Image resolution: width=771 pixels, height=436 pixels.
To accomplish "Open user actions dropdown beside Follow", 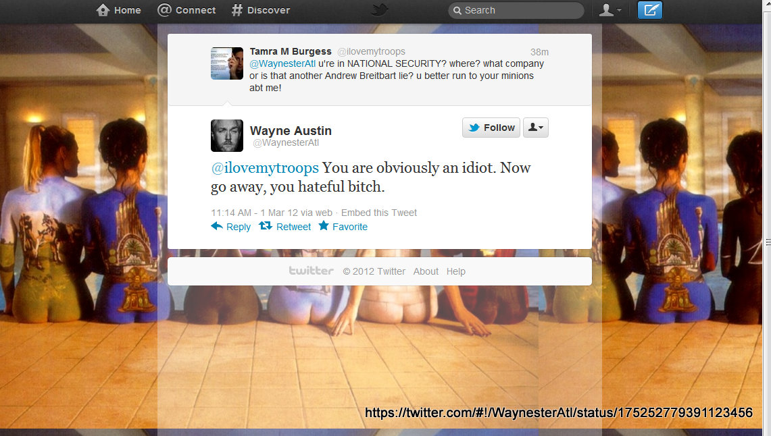I will [535, 128].
